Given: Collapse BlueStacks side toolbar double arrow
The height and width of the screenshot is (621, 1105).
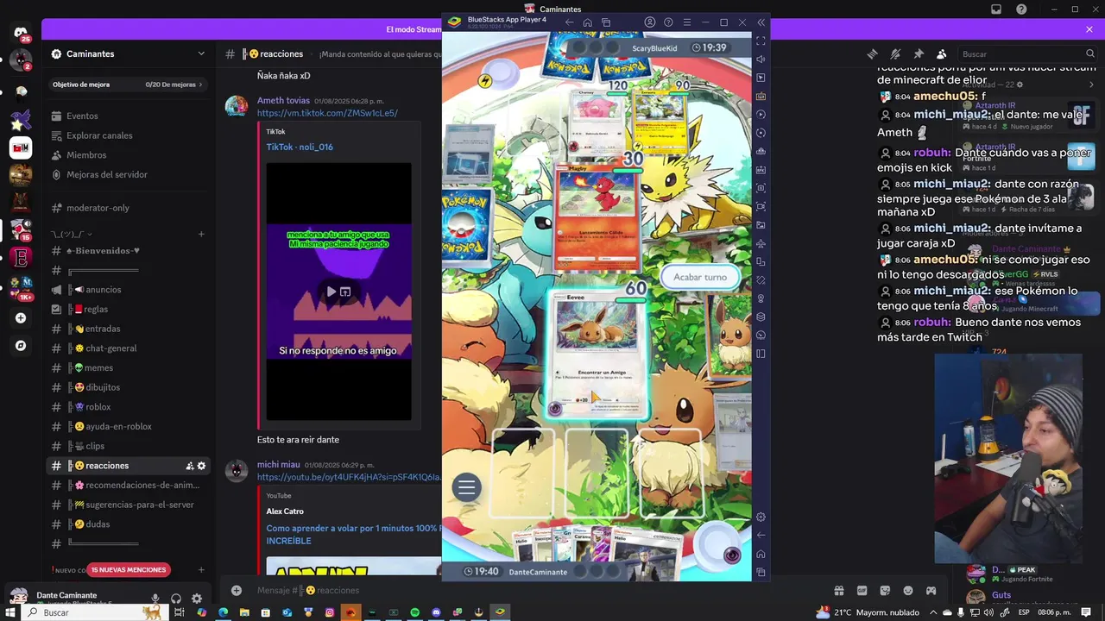Looking at the screenshot, I should pos(761,22).
